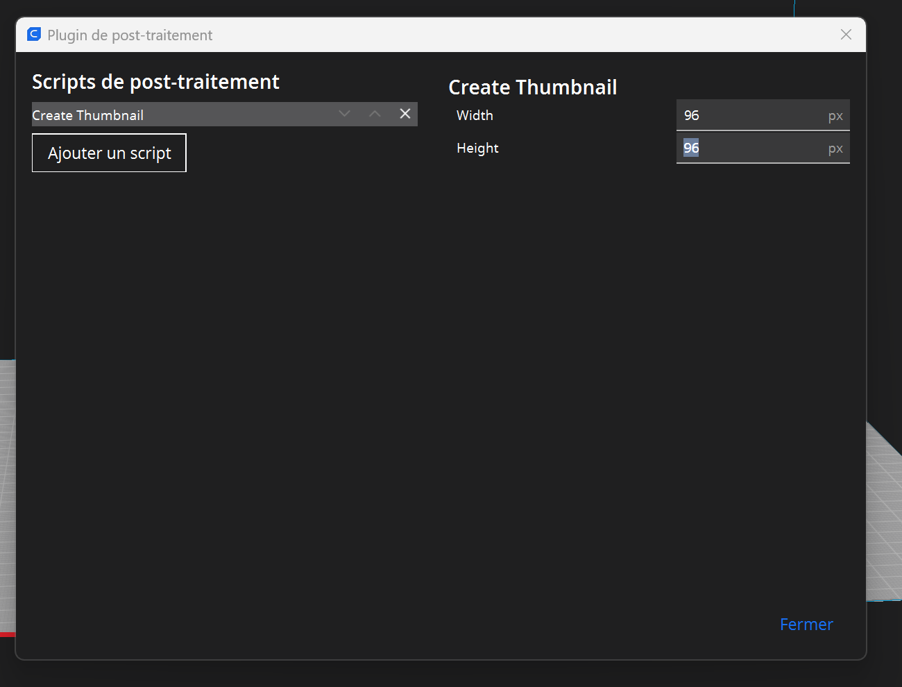The image size is (902, 687).
Task: Select the Create Thumbnail script entry
Action: (173, 114)
